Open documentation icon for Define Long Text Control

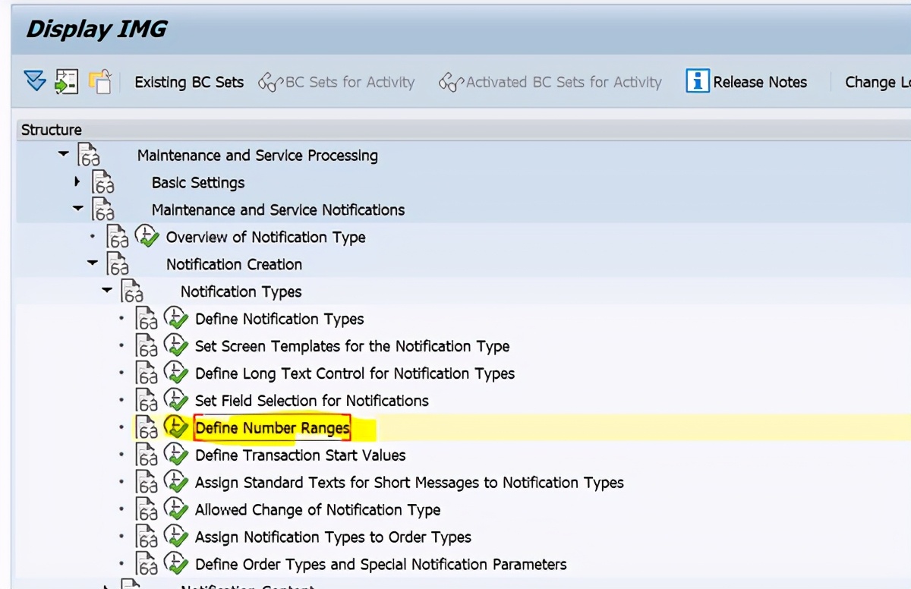tap(147, 374)
